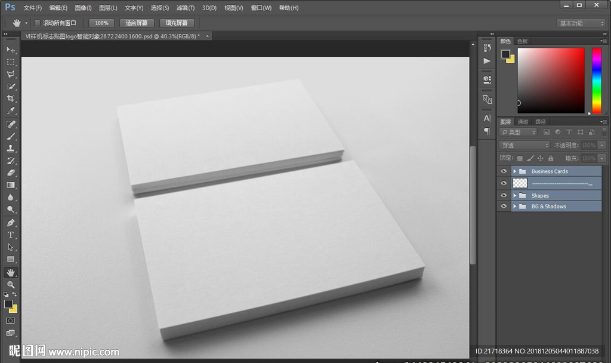Click the 适合屏幕 button

(137, 23)
